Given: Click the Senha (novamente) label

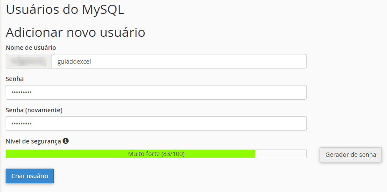Looking at the screenshot, I should click(34, 110).
